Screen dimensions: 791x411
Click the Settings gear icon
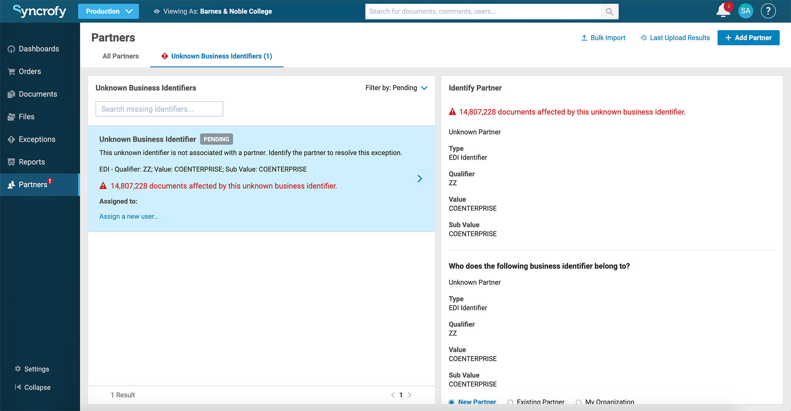point(18,369)
